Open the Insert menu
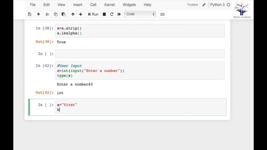The height and width of the screenshot is (150, 267). (78, 5)
